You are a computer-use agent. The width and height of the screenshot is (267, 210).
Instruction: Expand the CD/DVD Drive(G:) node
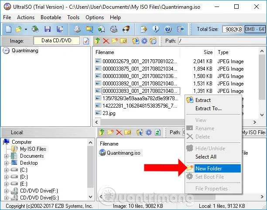[x=6, y=198]
